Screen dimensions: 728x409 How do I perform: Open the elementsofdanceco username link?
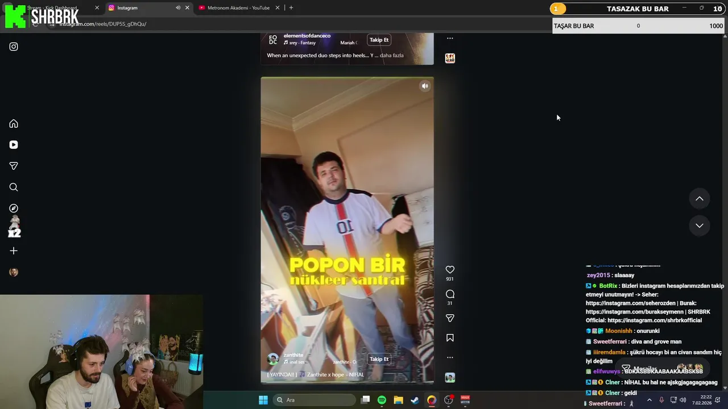click(x=307, y=36)
